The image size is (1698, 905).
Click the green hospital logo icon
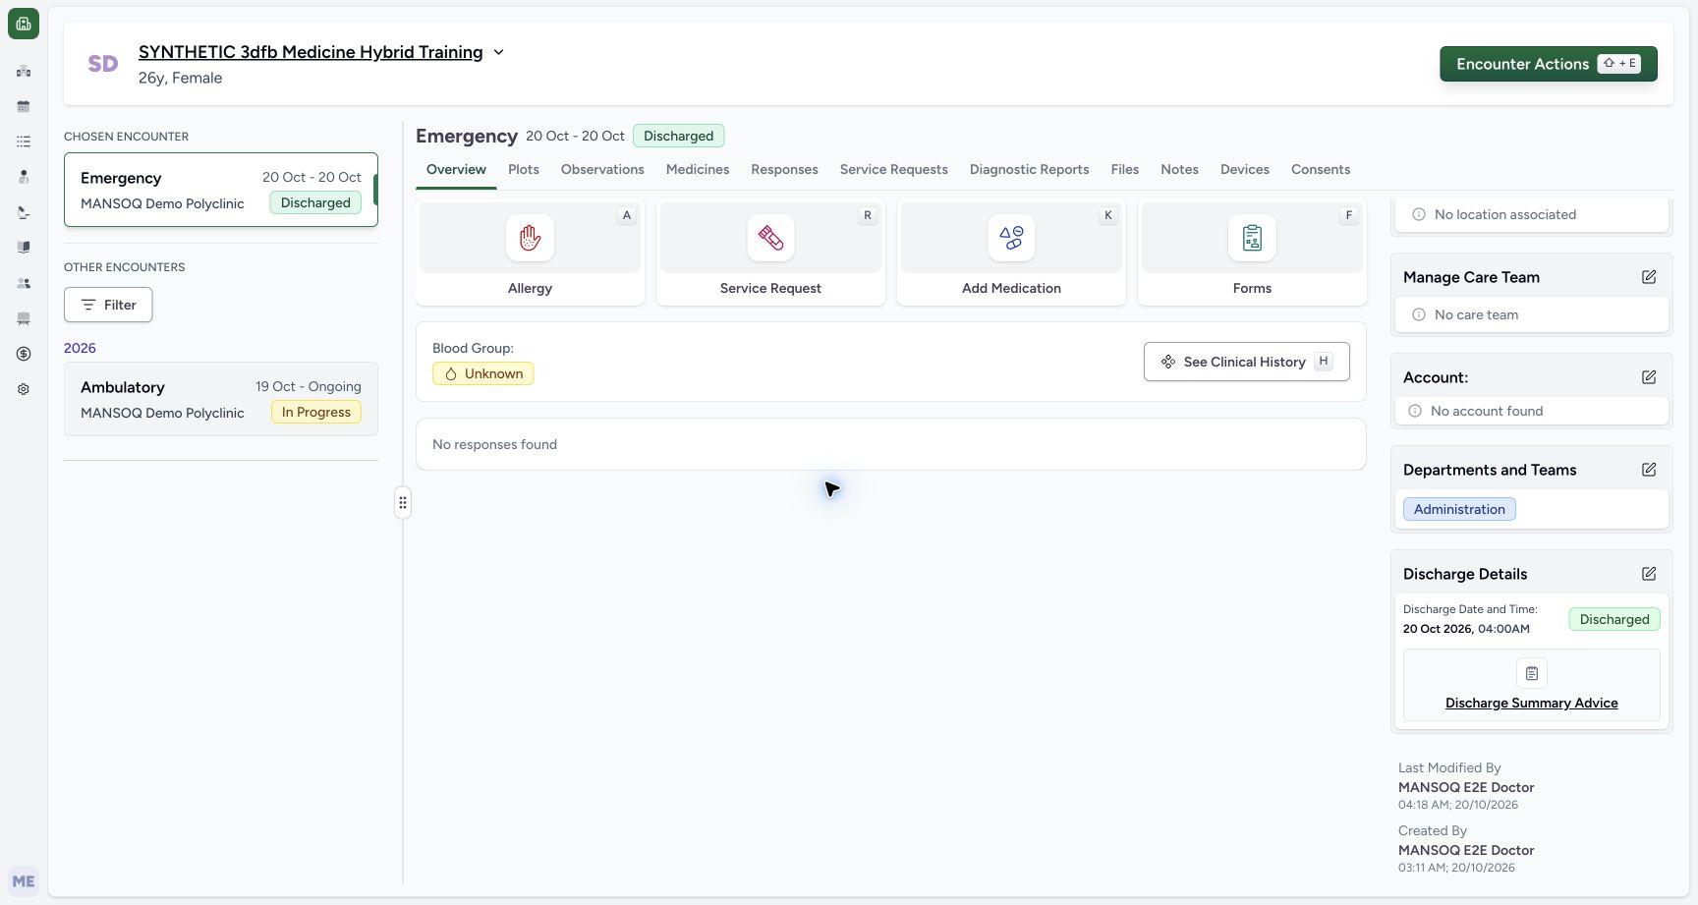click(x=24, y=24)
